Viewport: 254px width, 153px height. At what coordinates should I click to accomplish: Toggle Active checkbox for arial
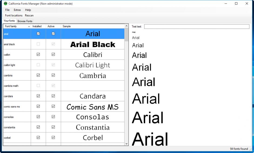tap(53, 34)
